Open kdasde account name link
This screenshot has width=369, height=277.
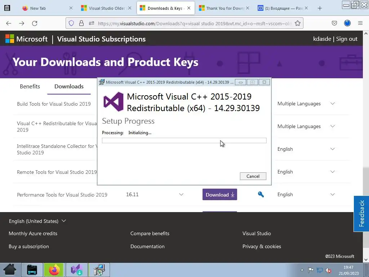pyautogui.click(x=322, y=39)
